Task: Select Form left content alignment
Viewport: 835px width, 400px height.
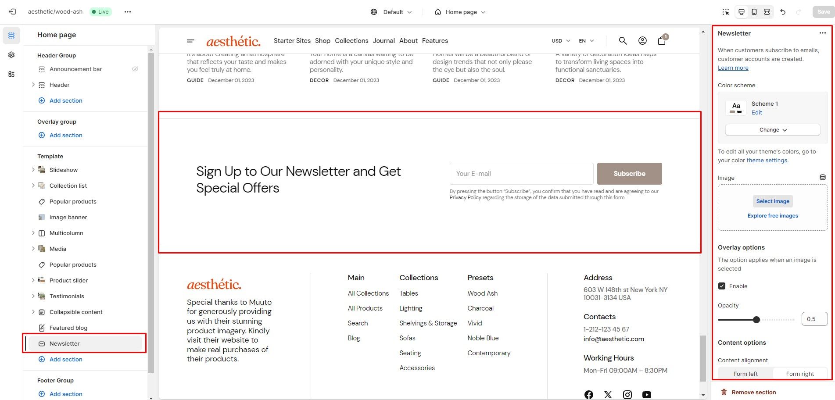Action: 745,374
